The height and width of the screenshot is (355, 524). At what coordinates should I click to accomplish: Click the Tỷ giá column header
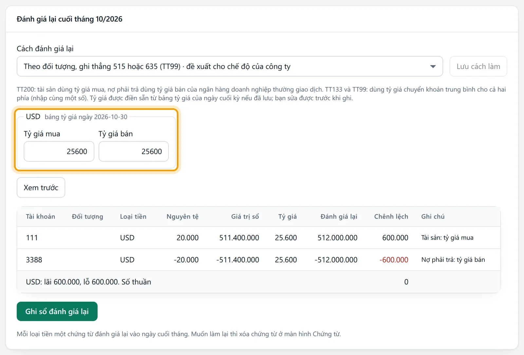pyautogui.click(x=288, y=217)
